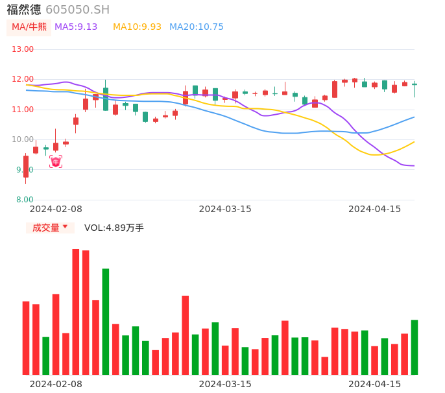445x393 pixels.
Task: Toggle the MA10 yellow line legend
Action: [x=137, y=27]
